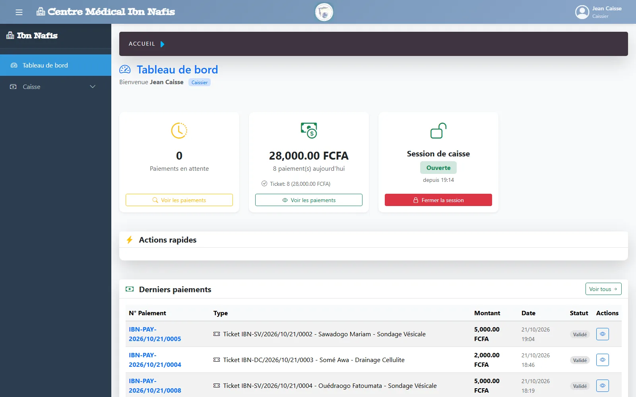
Task: Click the N° Paiement column header
Action: point(147,313)
